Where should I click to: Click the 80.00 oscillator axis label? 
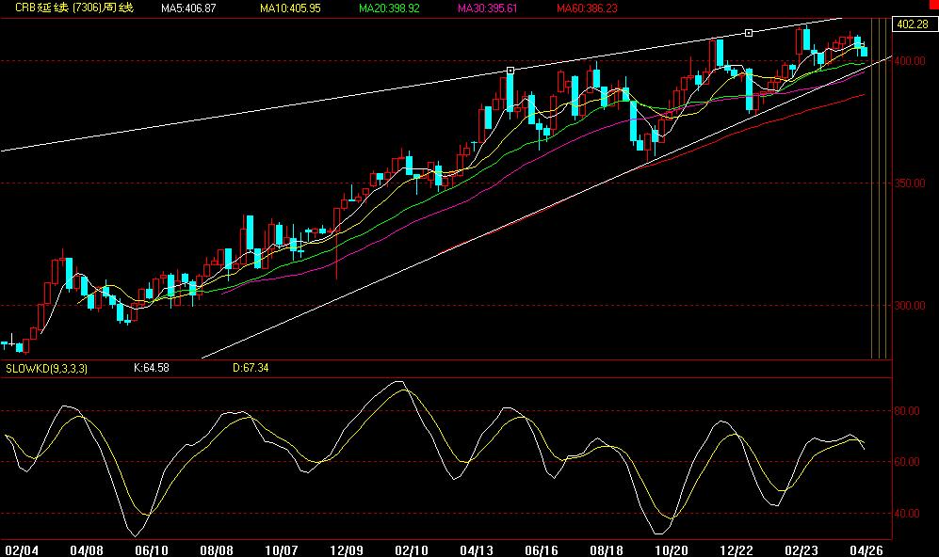(906, 411)
